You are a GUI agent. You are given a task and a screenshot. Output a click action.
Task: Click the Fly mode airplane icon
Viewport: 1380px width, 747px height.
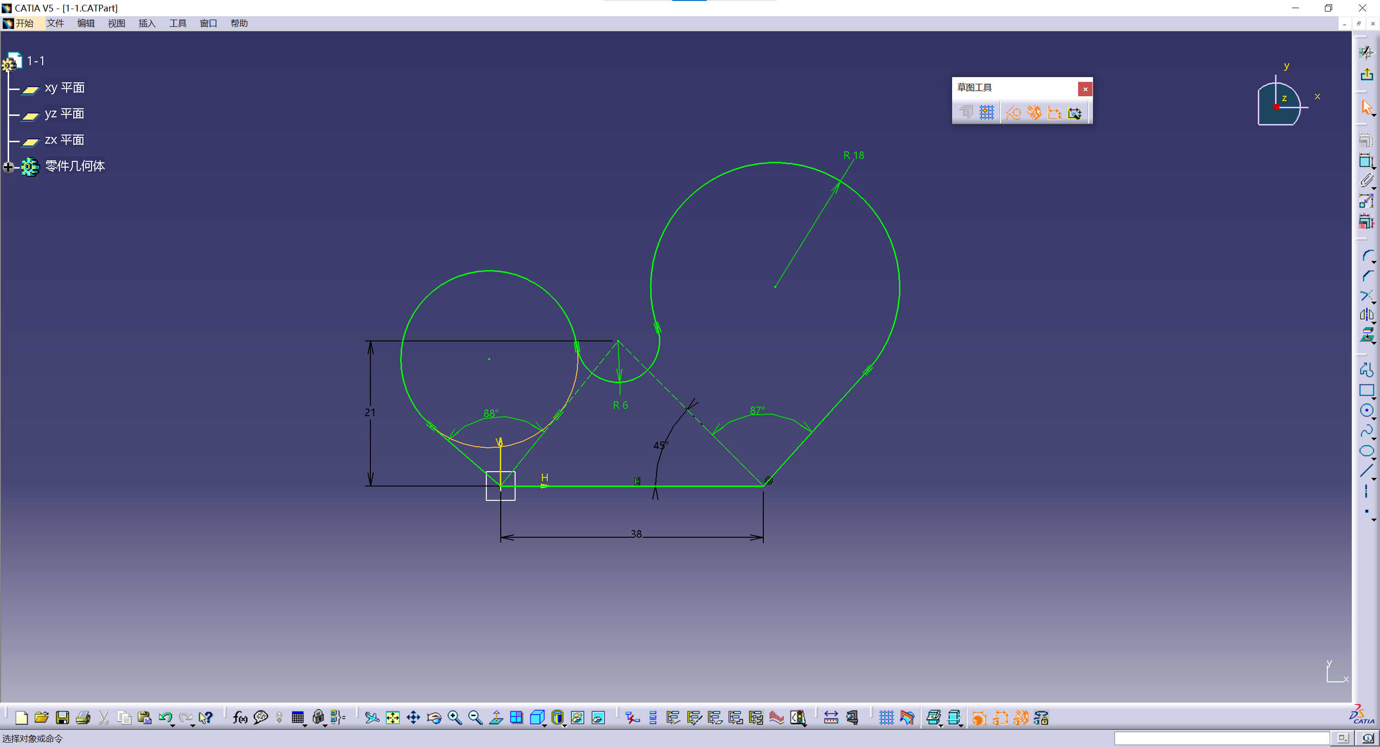pyautogui.click(x=372, y=717)
